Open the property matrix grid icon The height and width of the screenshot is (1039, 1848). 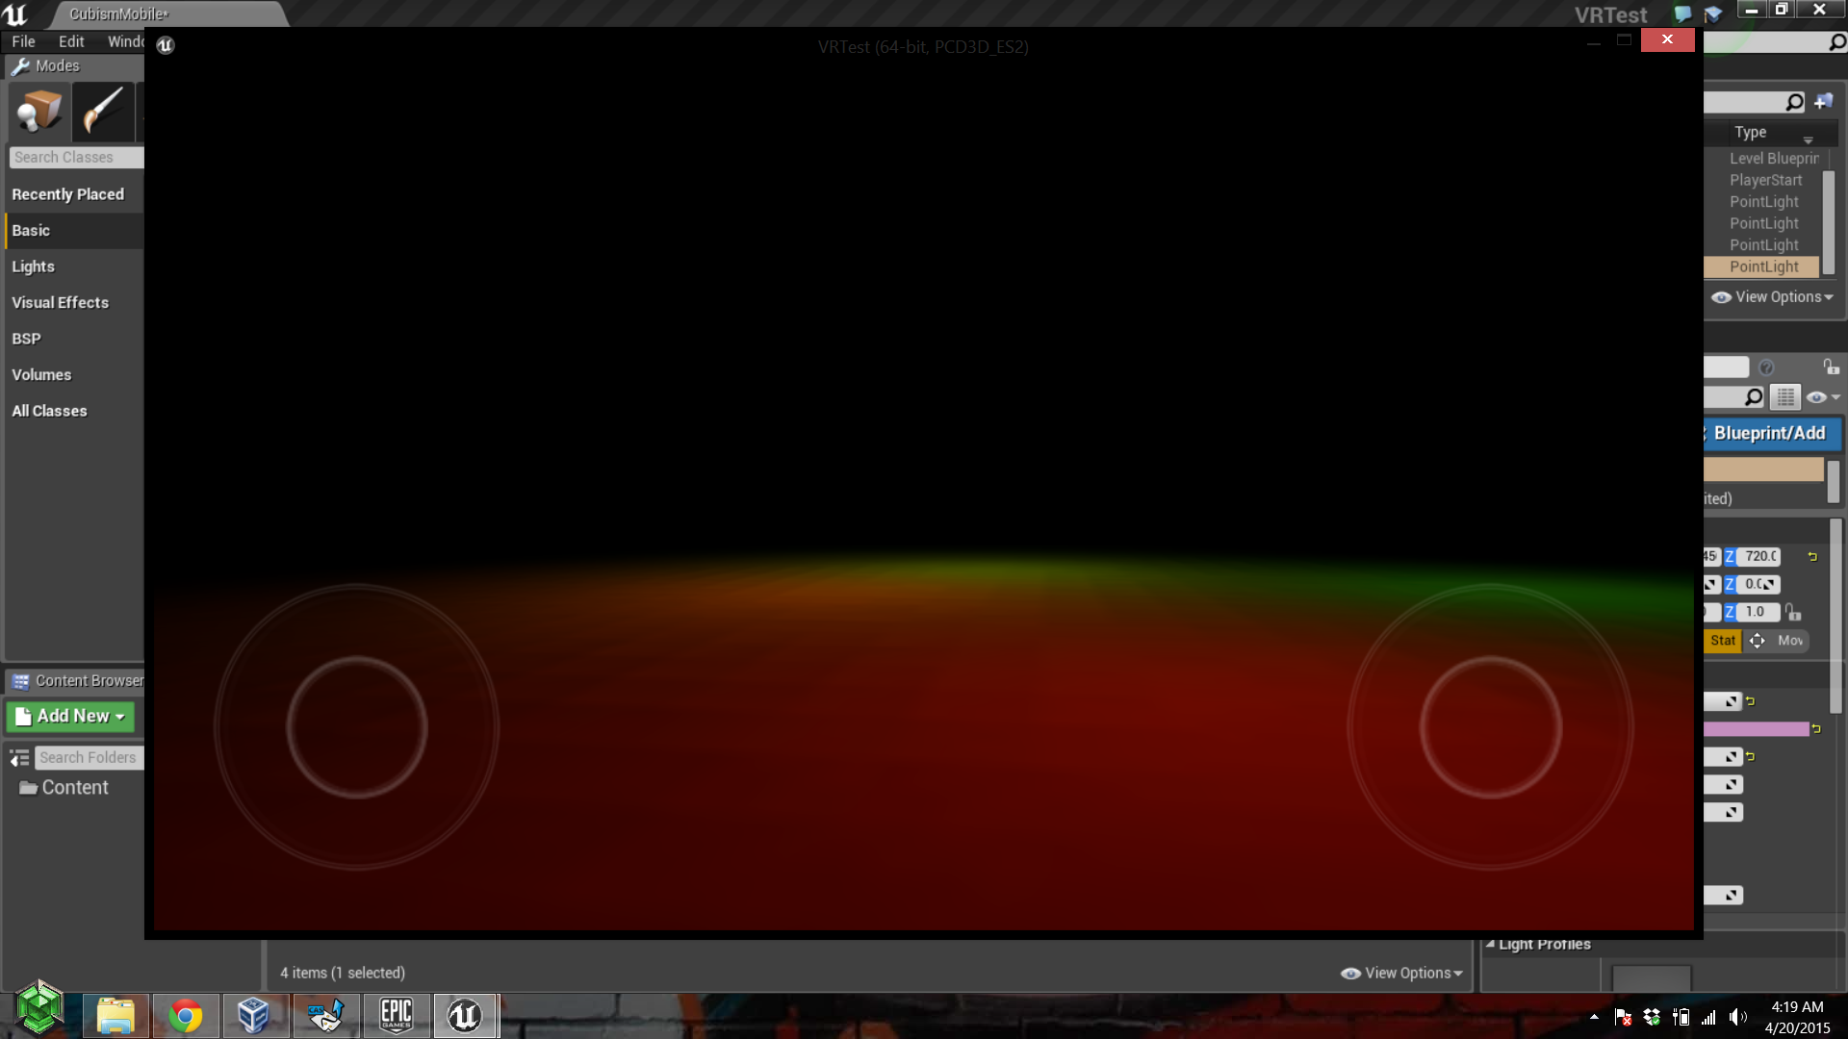(x=1785, y=396)
